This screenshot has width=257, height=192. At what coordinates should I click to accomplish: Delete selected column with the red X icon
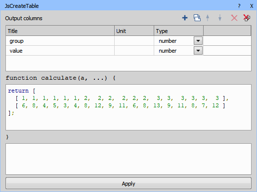coord(234,18)
